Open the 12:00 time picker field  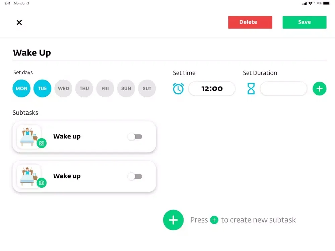[x=212, y=89]
